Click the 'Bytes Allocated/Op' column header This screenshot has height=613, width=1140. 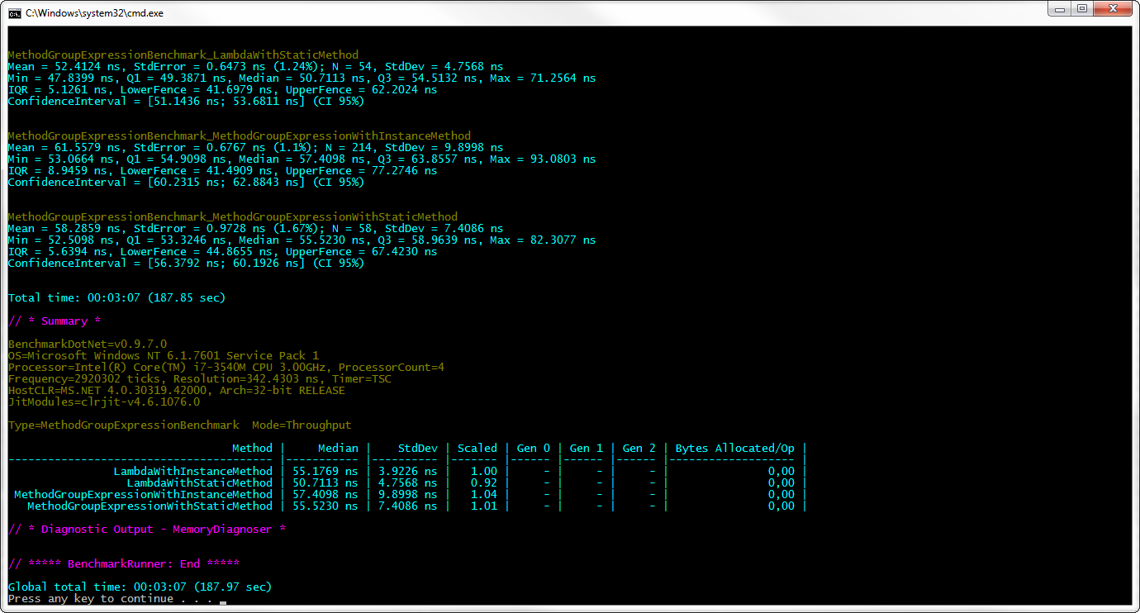(735, 448)
